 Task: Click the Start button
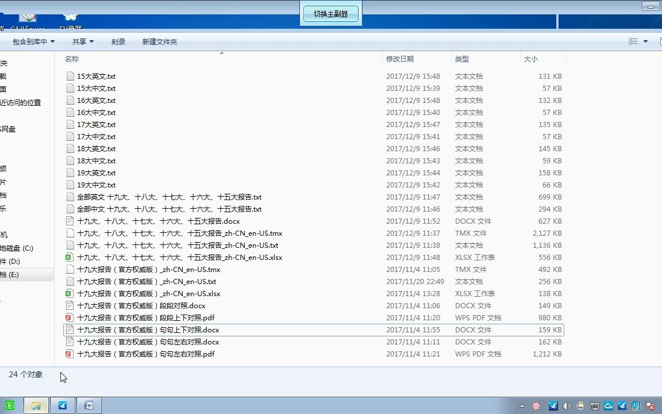click(9, 405)
